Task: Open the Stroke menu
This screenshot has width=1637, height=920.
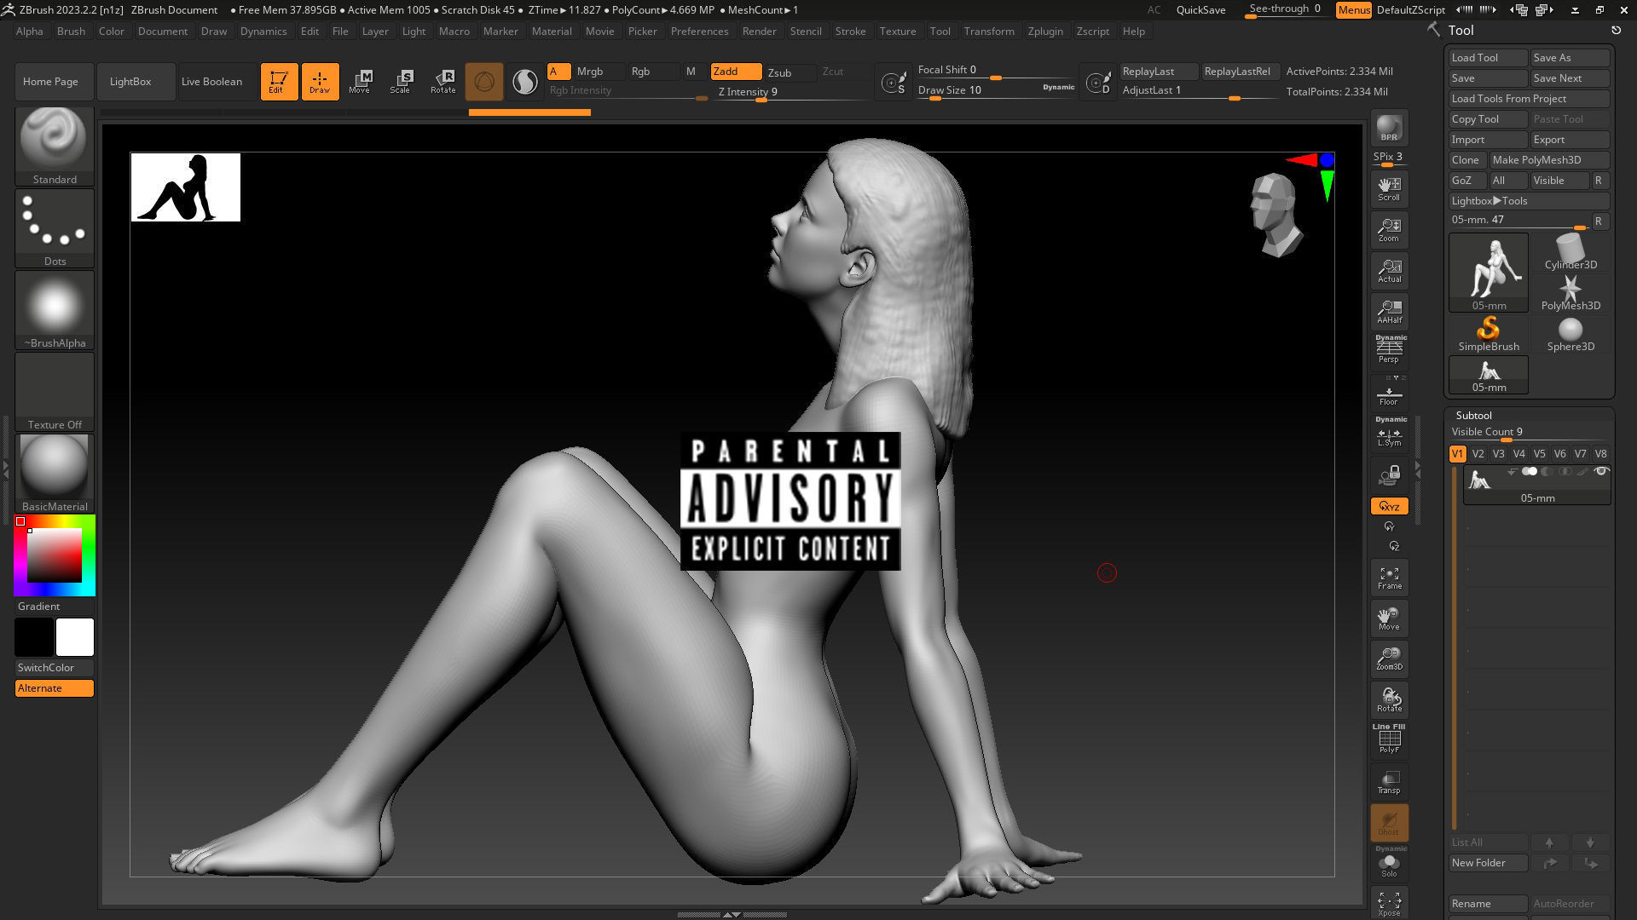Action: tap(850, 31)
